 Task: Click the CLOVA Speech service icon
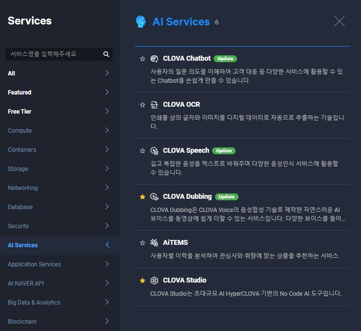tap(154, 151)
